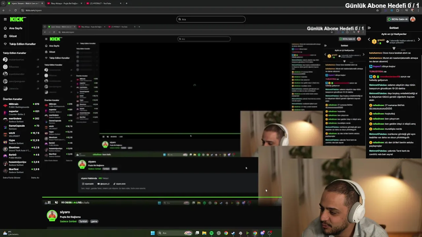This screenshot has width=422, height=237.
Task: Click the Ara search field on Kick
Action: click(211, 19)
